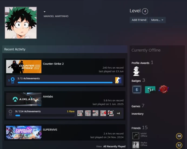The width and height of the screenshot is (187, 149).
Task: Open the Aimlabs game title link
Action: pos(48,96)
